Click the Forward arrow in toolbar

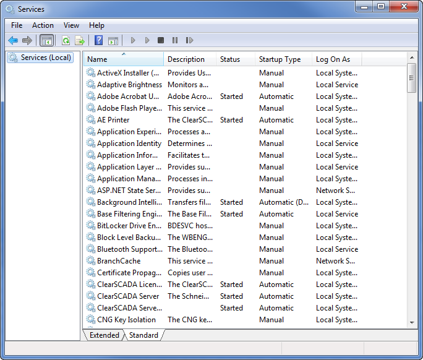pyautogui.click(x=27, y=40)
